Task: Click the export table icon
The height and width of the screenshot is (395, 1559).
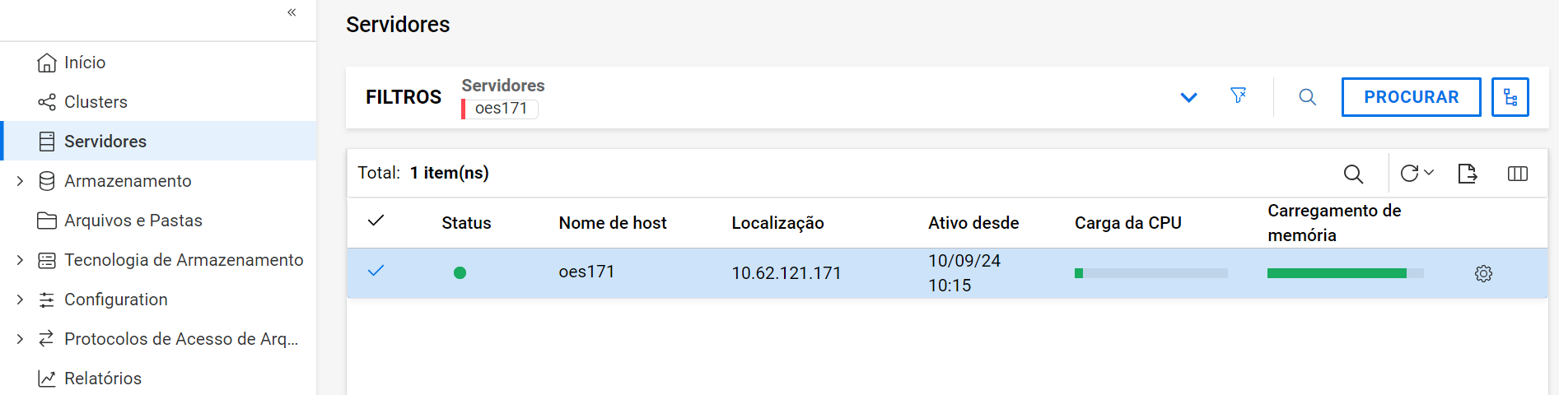Action: tap(1467, 174)
